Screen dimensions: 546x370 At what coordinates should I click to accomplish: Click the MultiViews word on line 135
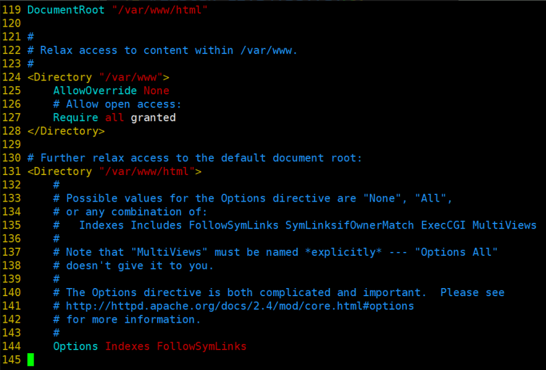(x=504, y=225)
